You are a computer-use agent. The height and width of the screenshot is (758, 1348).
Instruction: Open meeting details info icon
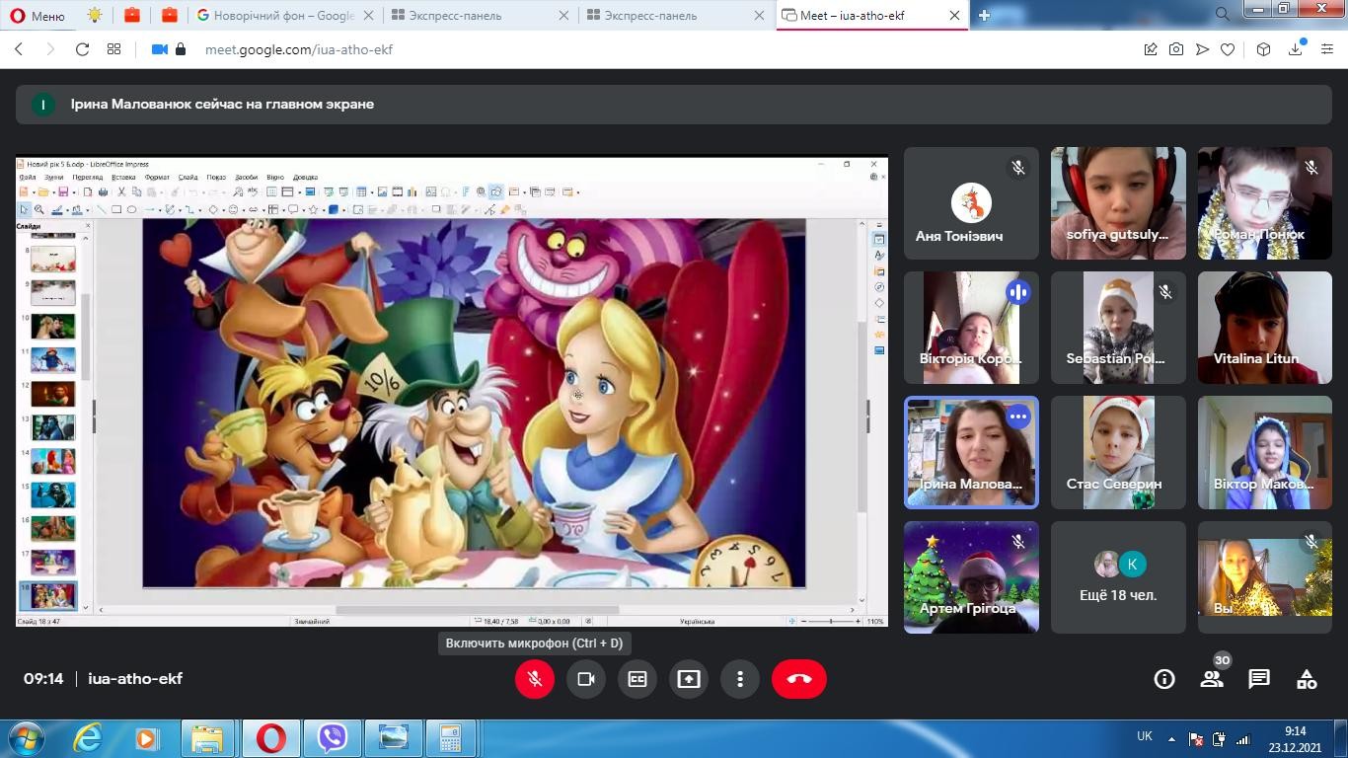[x=1164, y=679]
